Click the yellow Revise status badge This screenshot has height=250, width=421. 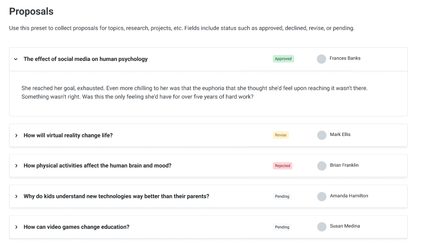pos(280,135)
